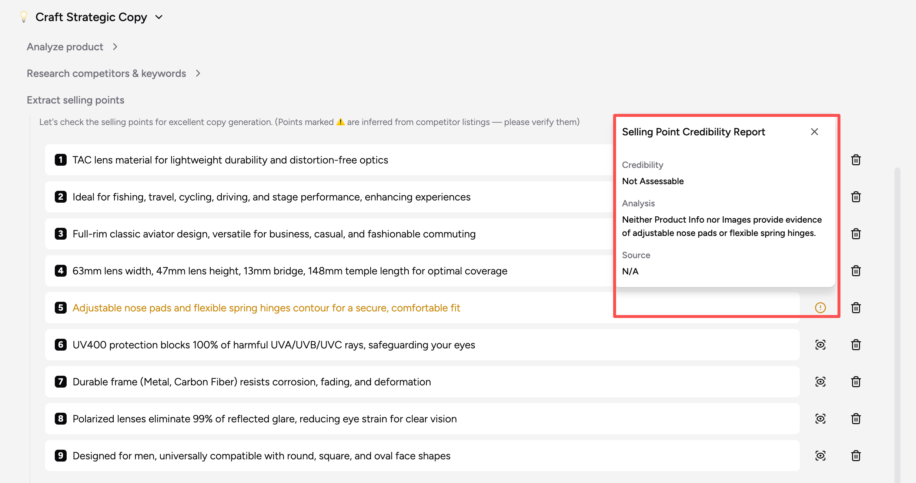Delete selling point 7 durable frame
The width and height of the screenshot is (916, 483).
856,382
